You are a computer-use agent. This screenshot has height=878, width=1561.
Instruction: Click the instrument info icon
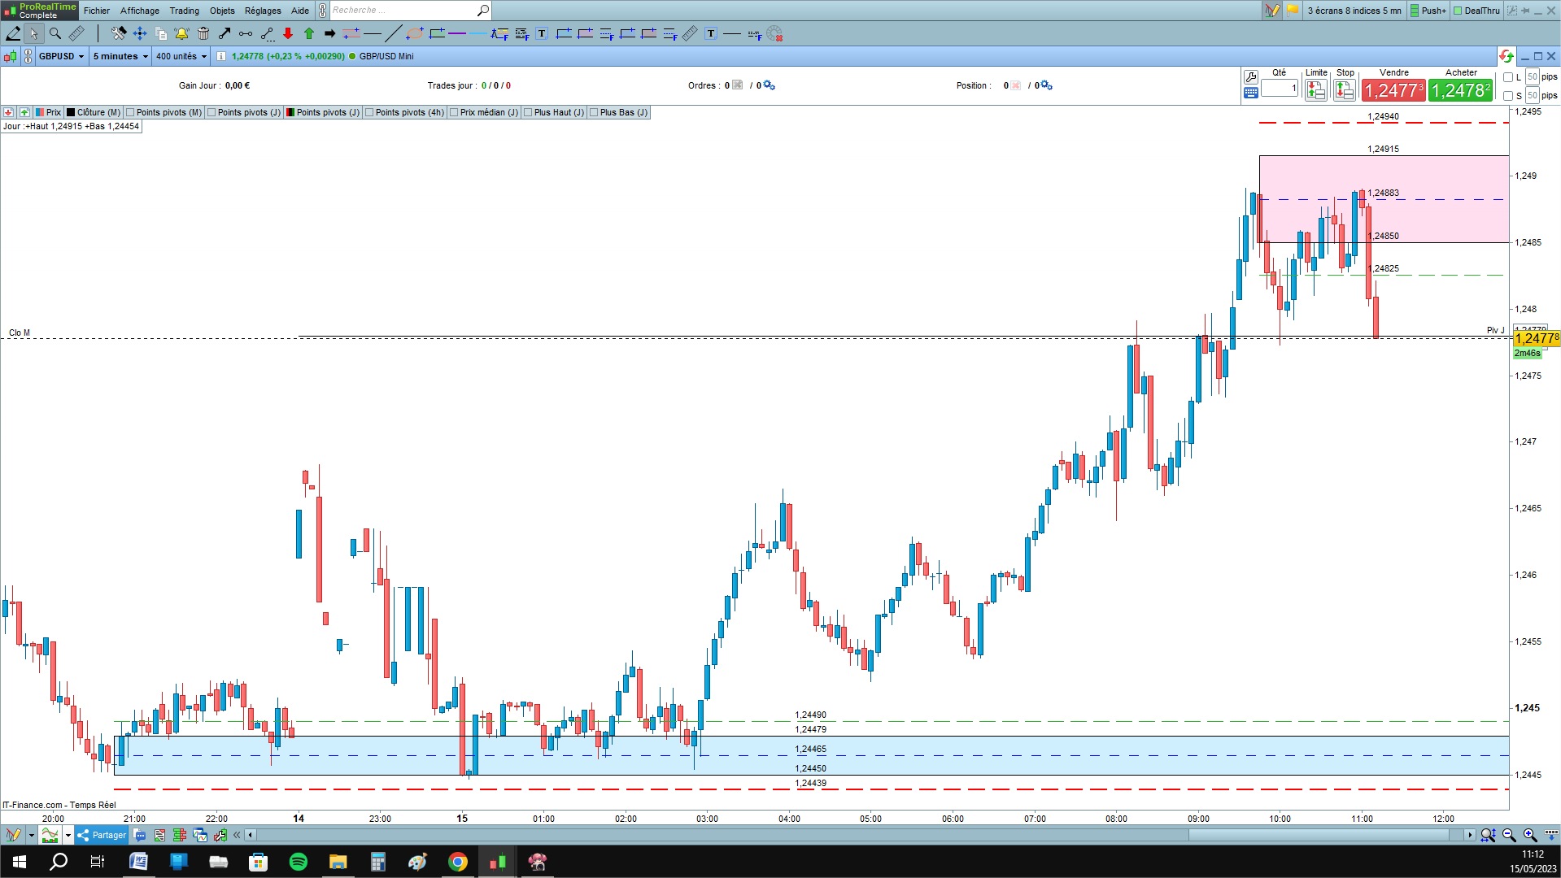[x=220, y=56]
